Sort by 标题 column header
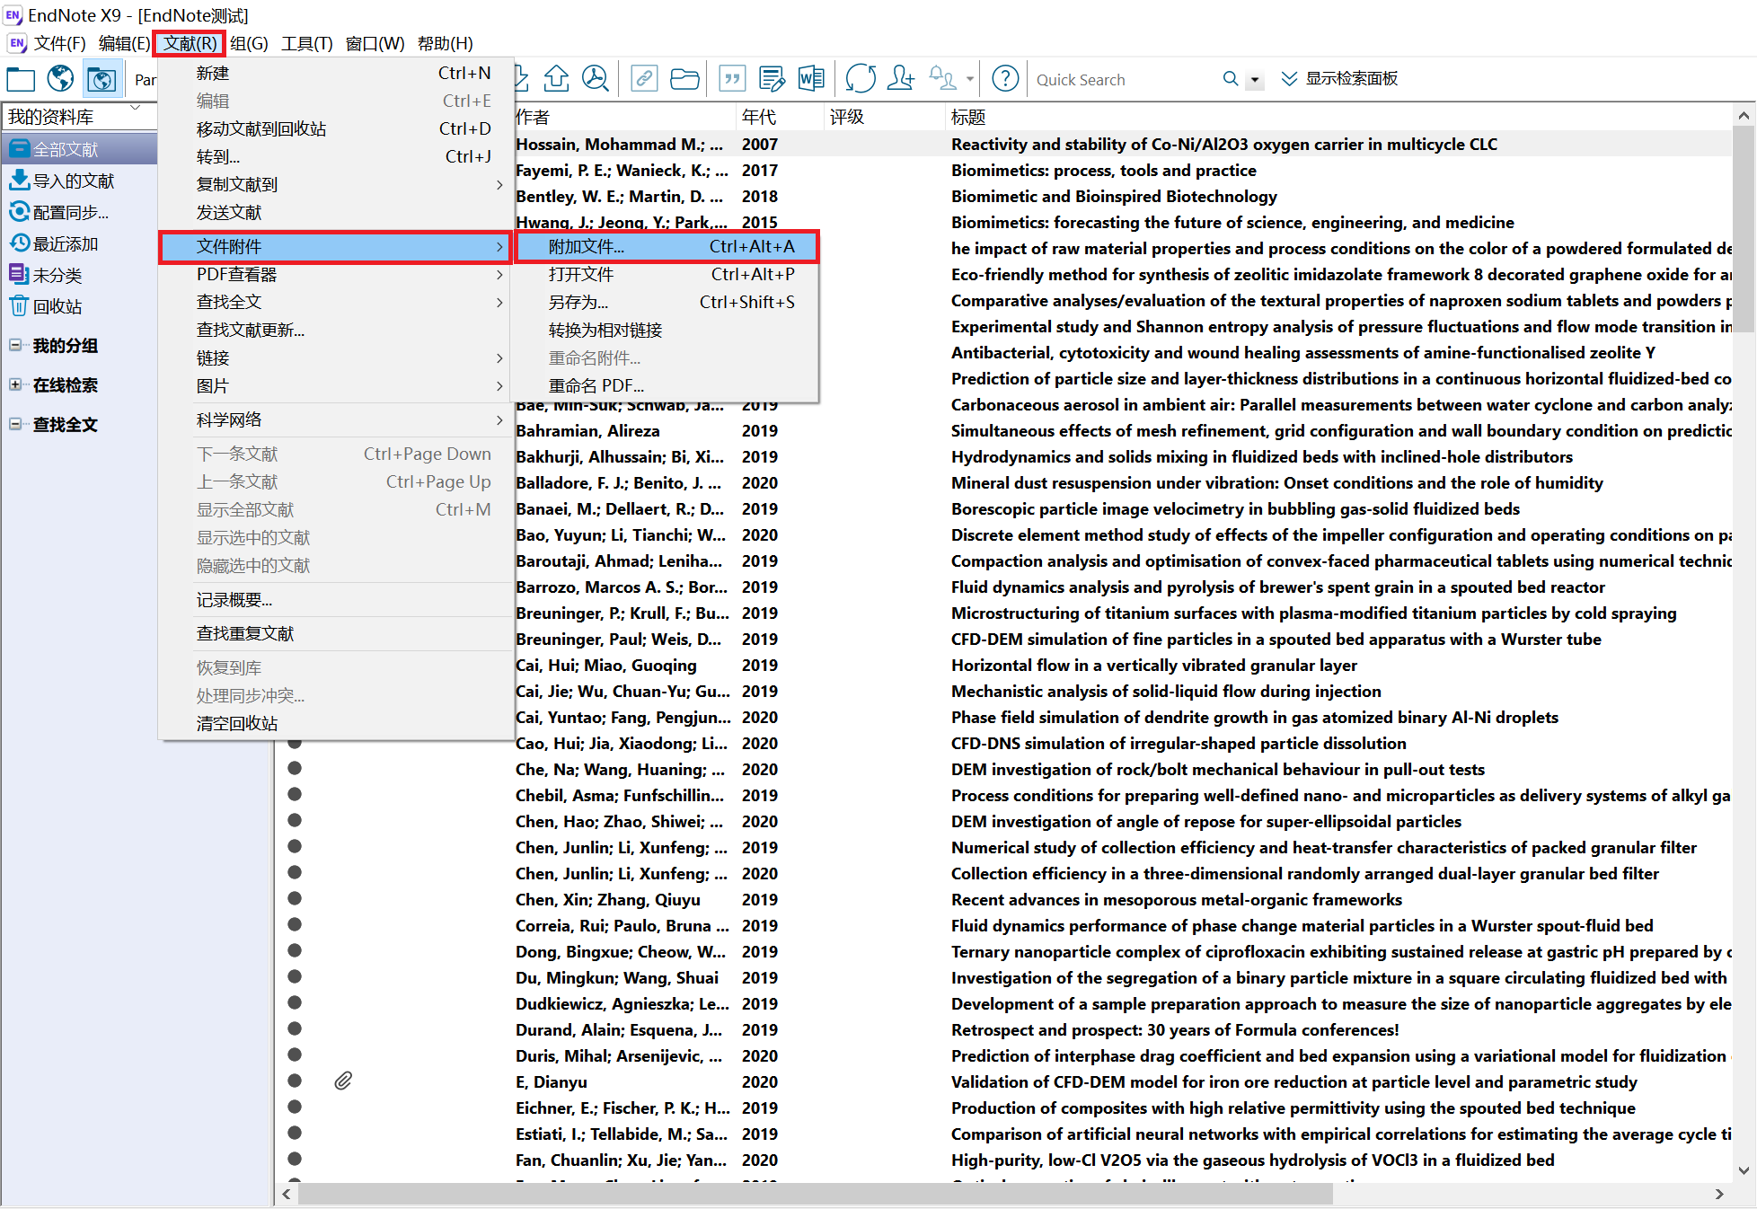The height and width of the screenshot is (1209, 1757). tap(1338, 117)
